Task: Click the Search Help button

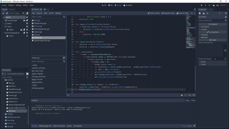Action: 182,13
